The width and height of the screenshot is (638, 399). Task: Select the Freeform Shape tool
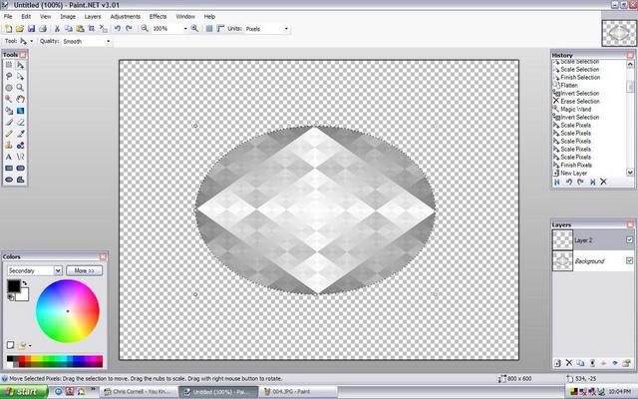[20, 180]
